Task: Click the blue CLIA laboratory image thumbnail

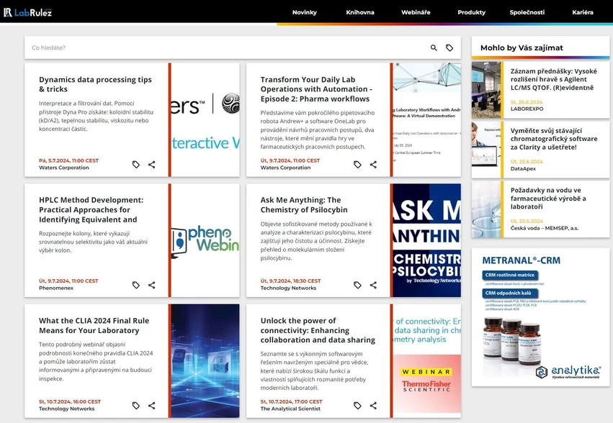Action: pos(205,361)
